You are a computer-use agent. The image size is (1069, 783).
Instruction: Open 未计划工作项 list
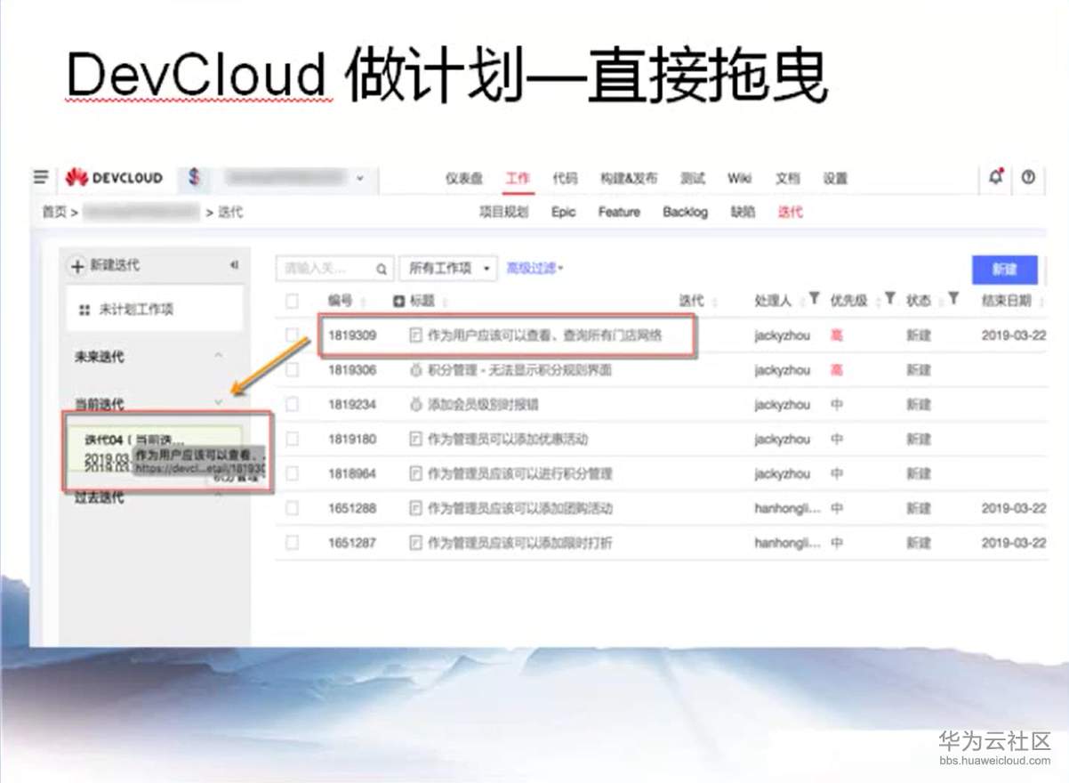pos(156,310)
